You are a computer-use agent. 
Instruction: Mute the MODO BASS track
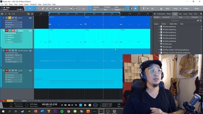click(6, 51)
